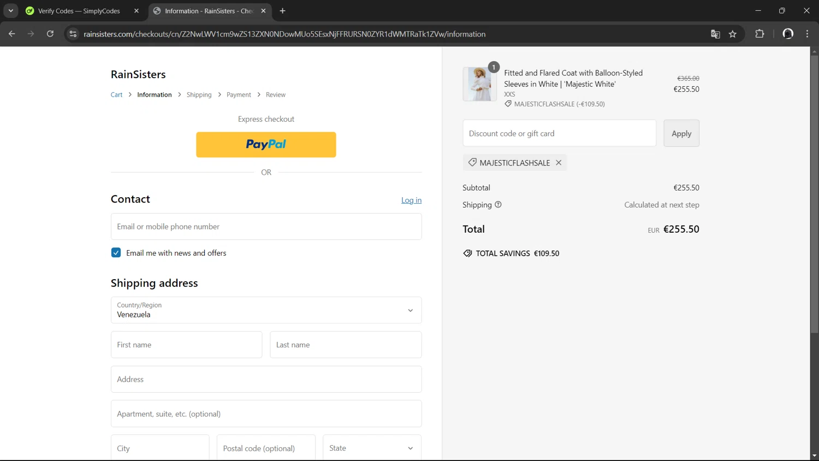
Task: Open a new browser tab
Action: (282, 11)
